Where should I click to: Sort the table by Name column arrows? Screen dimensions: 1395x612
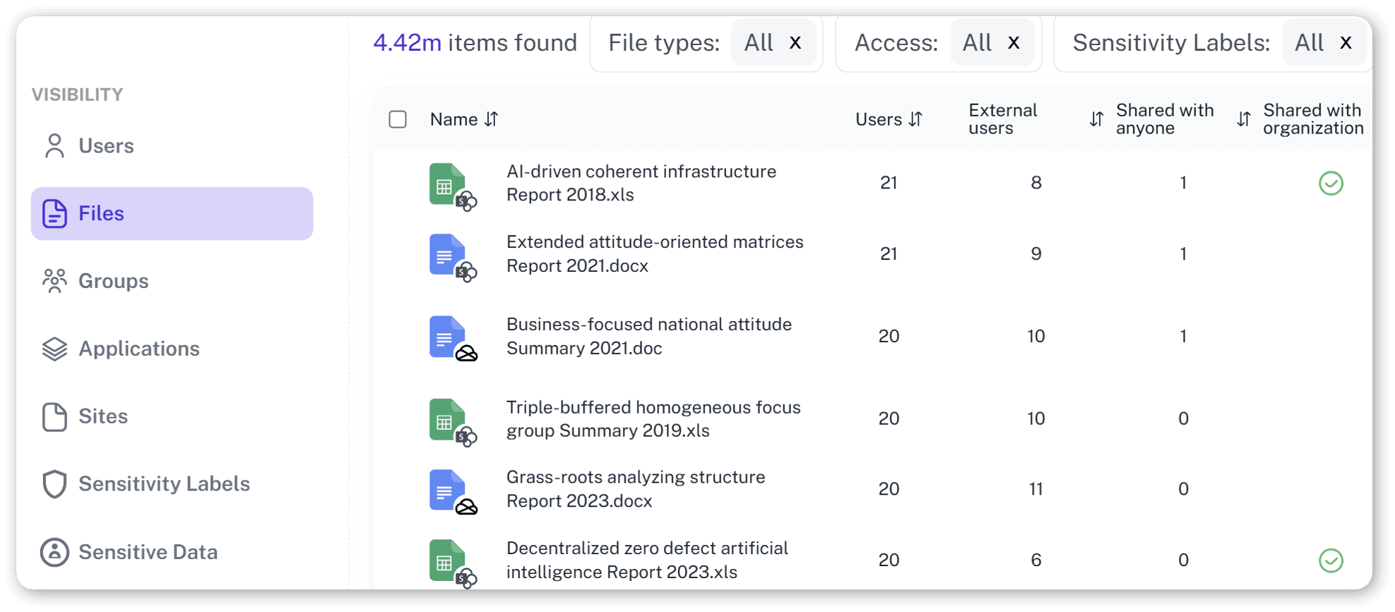492,119
